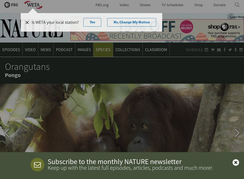Dismiss the station prompt with X
This screenshot has width=244, height=179.
tap(27, 23)
